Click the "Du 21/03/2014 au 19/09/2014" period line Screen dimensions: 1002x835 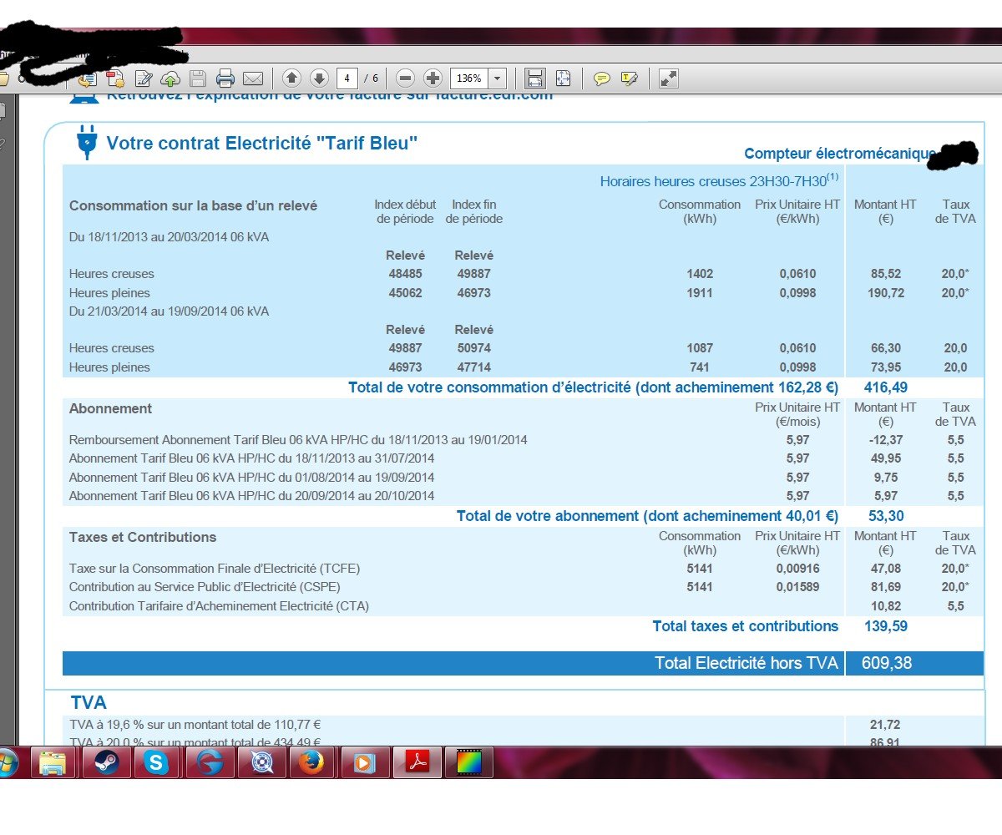coord(169,311)
